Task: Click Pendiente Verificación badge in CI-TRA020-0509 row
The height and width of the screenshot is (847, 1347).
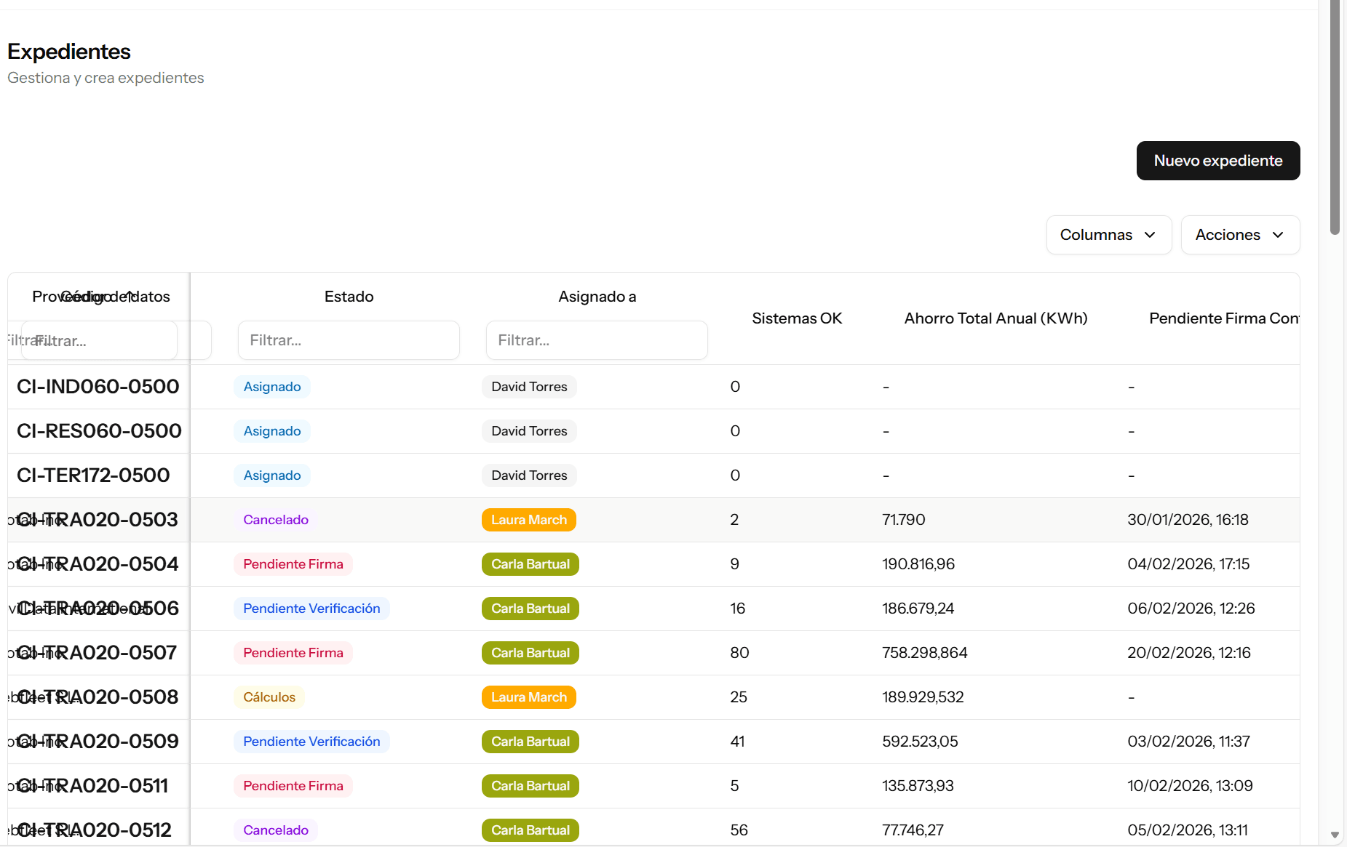Action: click(311, 742)
